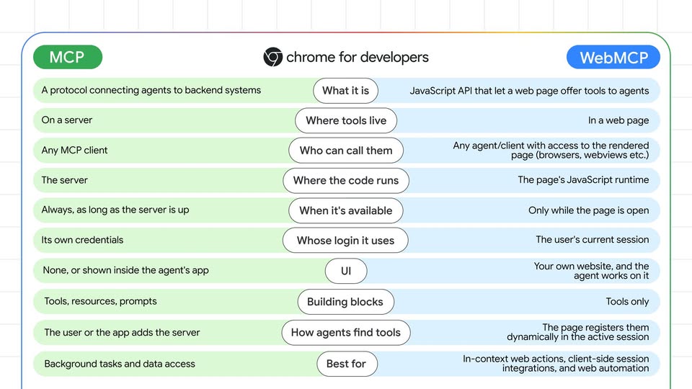Click 'The page registers them dynamically' text
Viewport: 692px width, 389px height.
578,332
